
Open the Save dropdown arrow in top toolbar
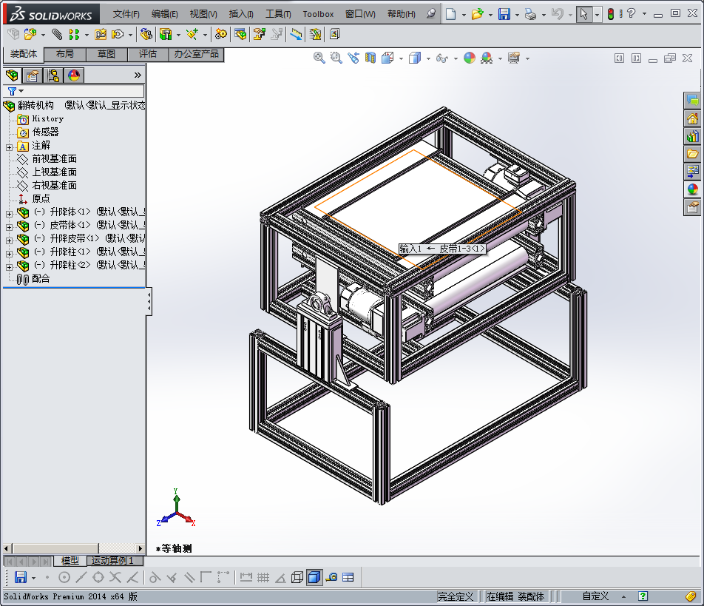click(x=517, y=15)
